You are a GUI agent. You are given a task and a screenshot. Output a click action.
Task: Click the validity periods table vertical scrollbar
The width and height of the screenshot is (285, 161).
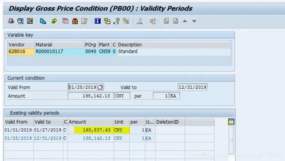tap(231, 140)
